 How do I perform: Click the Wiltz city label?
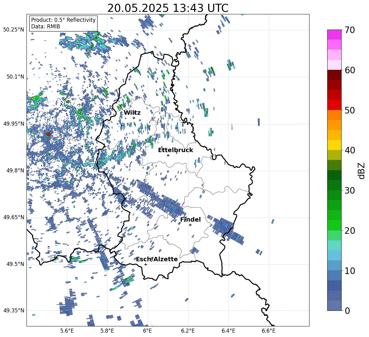[x=132, y=113]
